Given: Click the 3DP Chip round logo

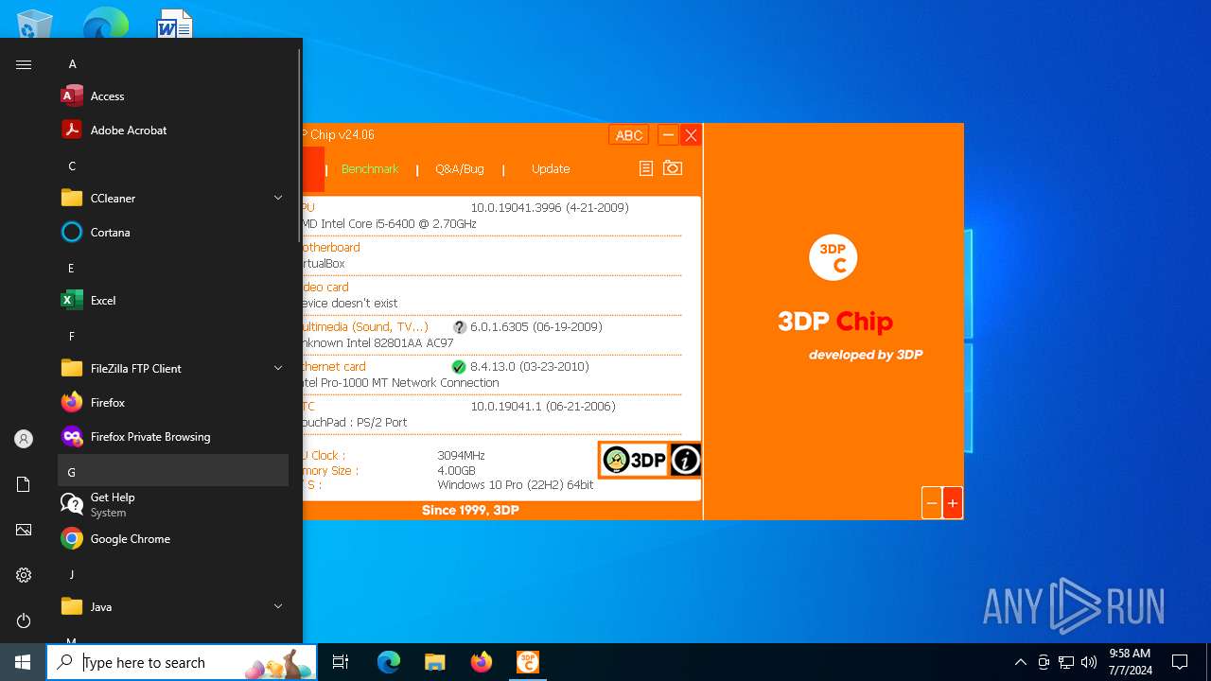Looking at the screenshot, I should 834,257.
